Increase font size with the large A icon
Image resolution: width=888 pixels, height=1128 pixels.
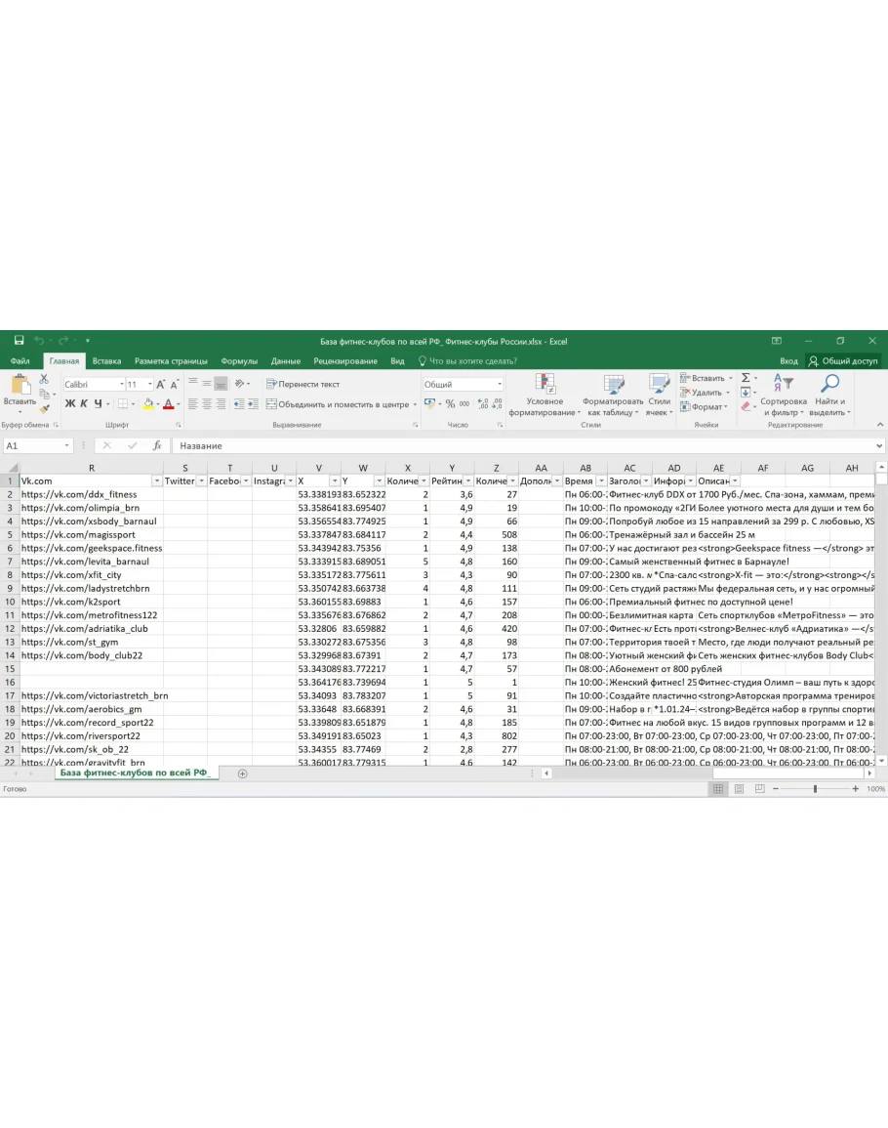coord(161,384)
